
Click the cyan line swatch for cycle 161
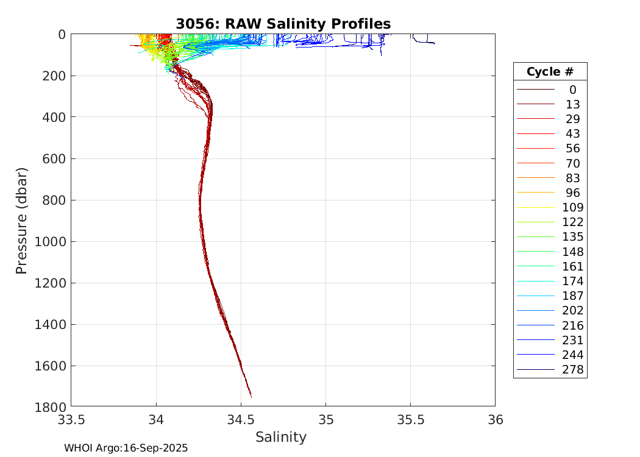tap(535, 267)
